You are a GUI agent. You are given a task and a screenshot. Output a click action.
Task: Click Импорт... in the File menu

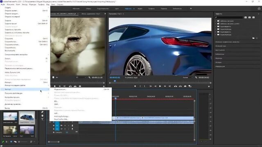pyautogui.click(x=8, y=82)
